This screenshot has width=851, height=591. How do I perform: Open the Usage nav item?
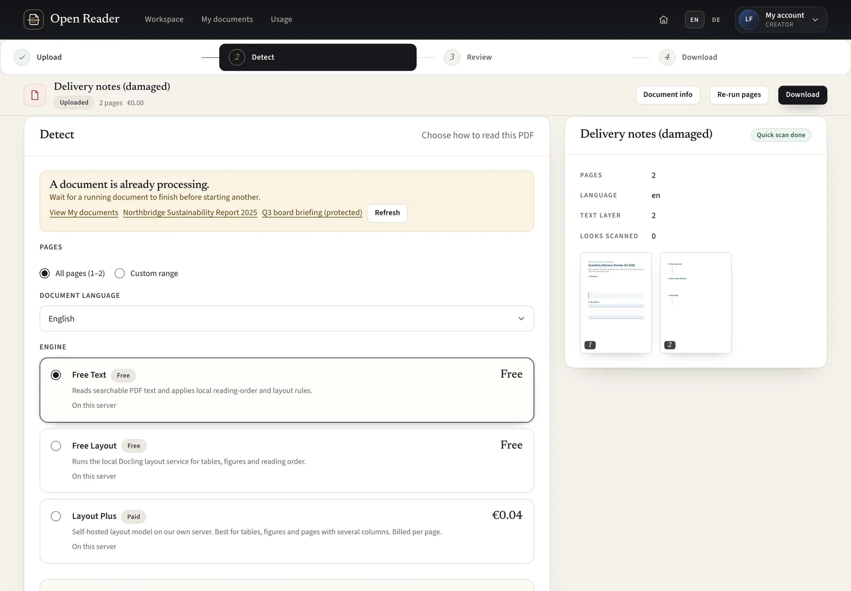pyautogui.click(x=281, y=19)
